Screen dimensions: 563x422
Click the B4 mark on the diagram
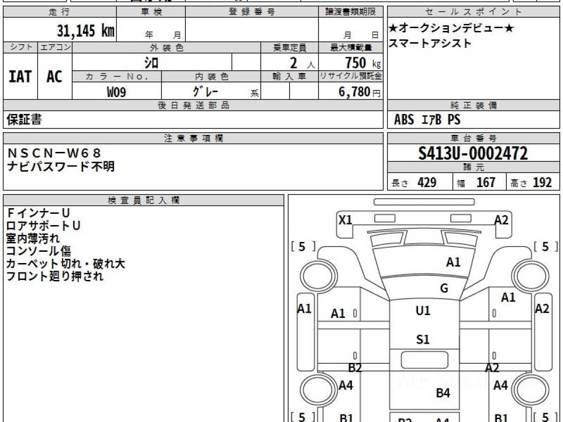[x=443, y=393]
